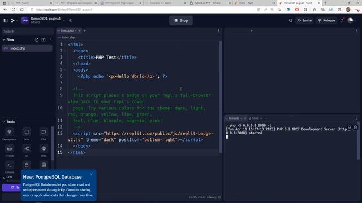Fold code at line 5 body tag
This screenshot has width=362, height=203.
coord(65,70)
